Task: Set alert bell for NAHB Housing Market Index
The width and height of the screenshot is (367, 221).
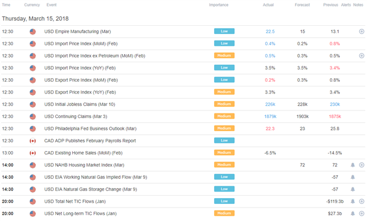Action: 352,165
